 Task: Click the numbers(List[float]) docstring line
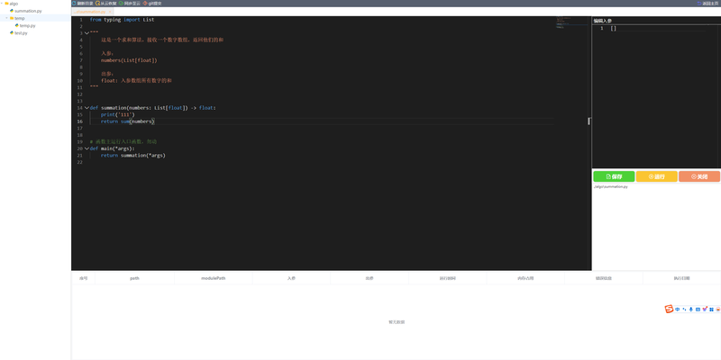(129, 60)
